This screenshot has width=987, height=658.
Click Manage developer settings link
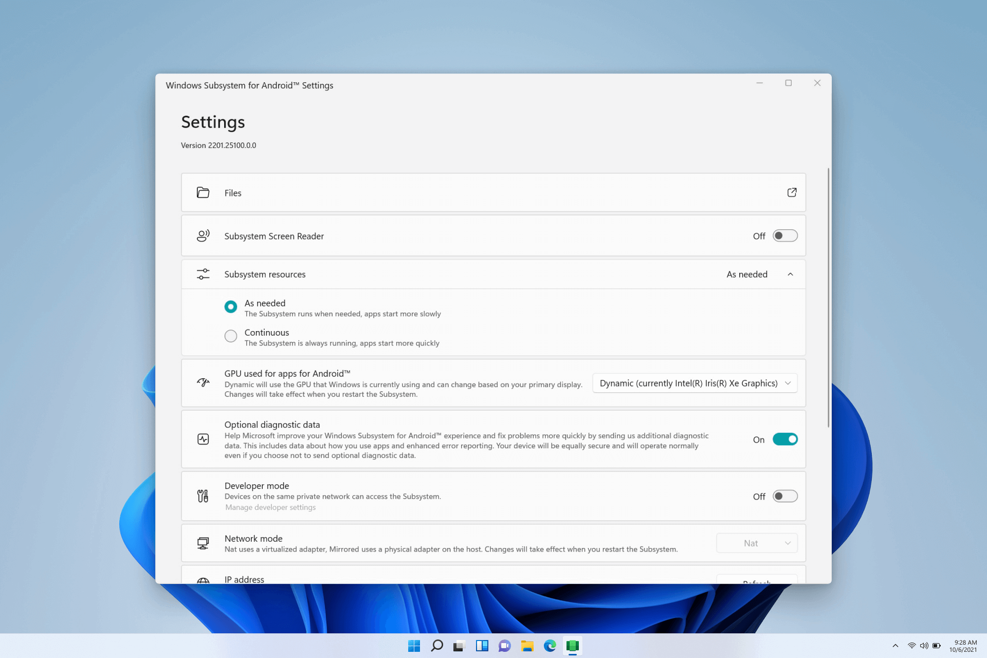270,507
